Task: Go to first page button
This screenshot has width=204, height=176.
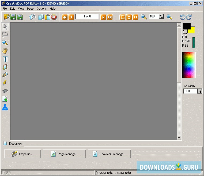Action: (65, 17)
